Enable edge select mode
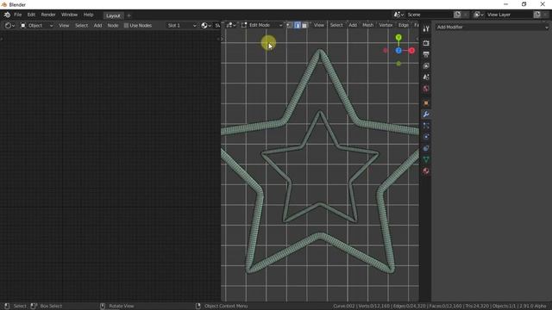This screenshot has height=310, width=552. (297, 25)
